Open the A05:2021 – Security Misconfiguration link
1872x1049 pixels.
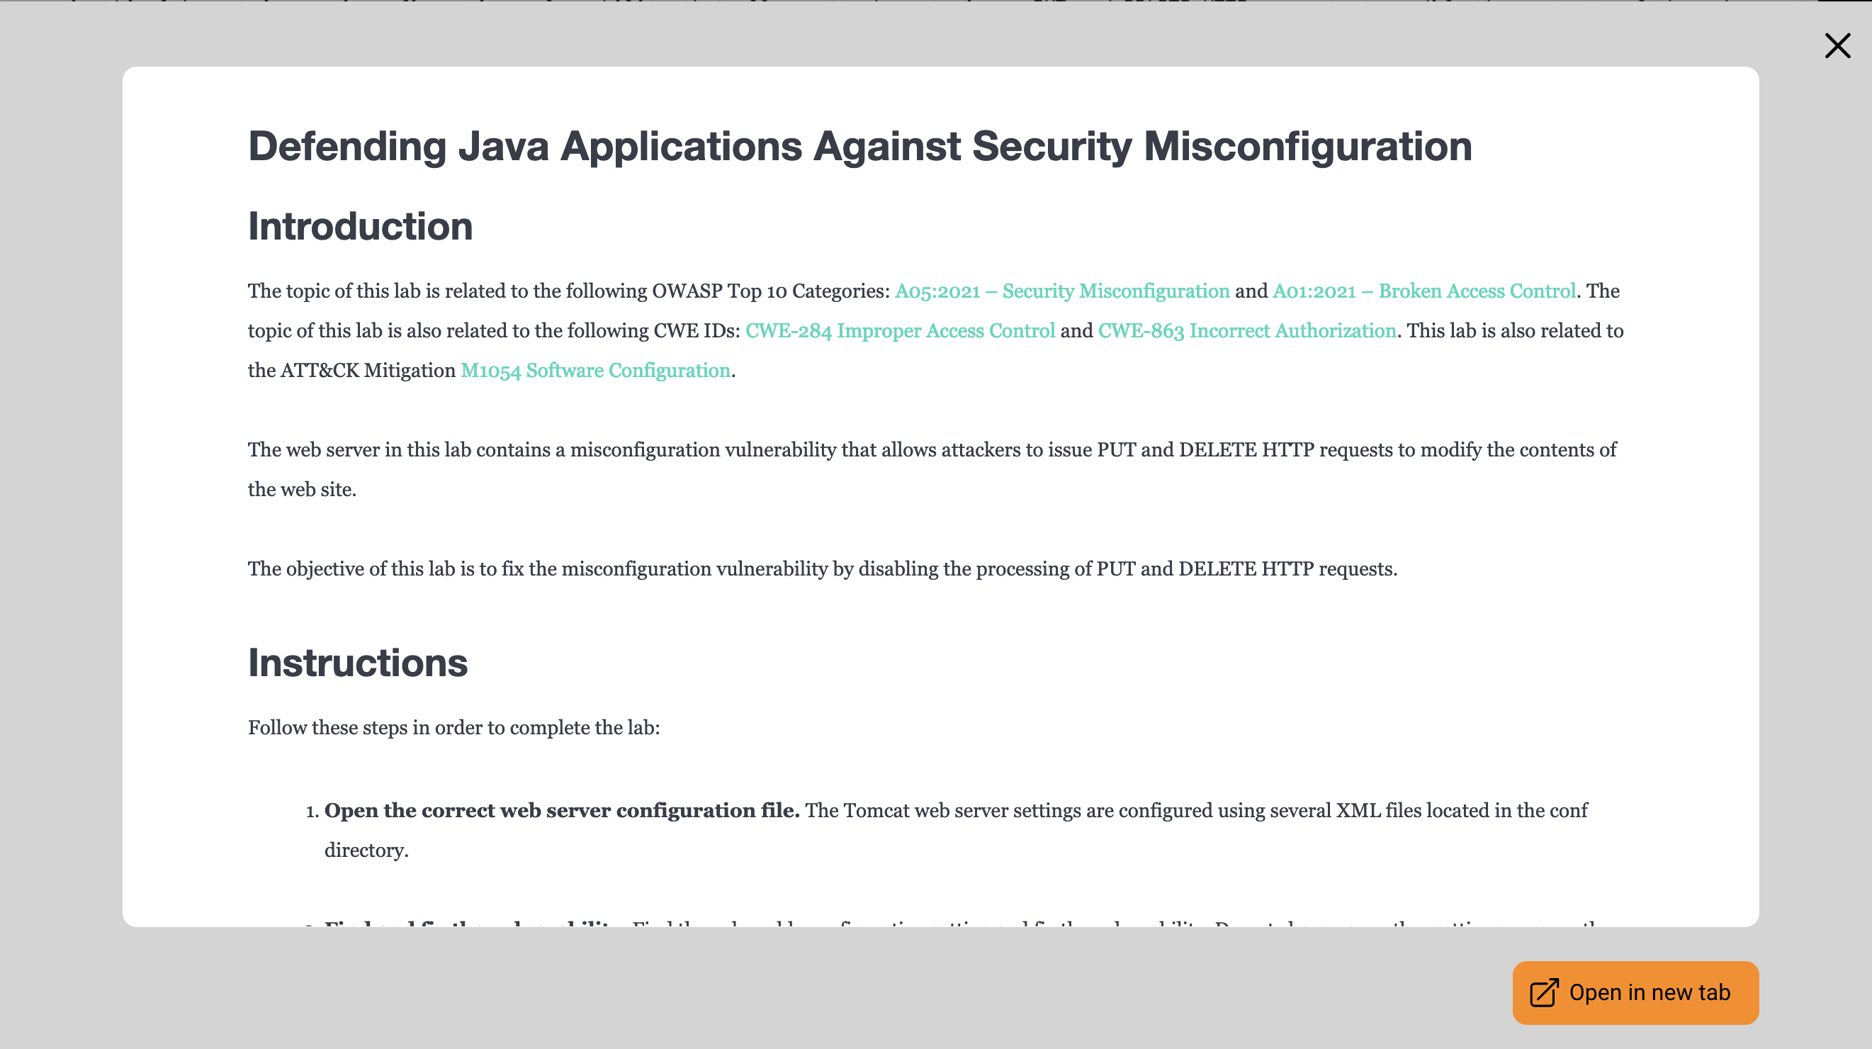click(x=1061, y=291)
